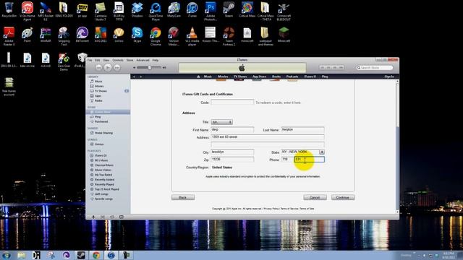463x260 pixels.
Task: Open the Controls menu in iTunes
Action: [x=117, y=60]
